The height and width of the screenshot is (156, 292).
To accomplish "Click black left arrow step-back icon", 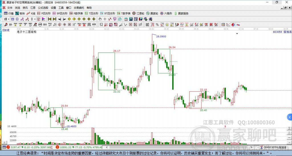I will pos(59,19).
